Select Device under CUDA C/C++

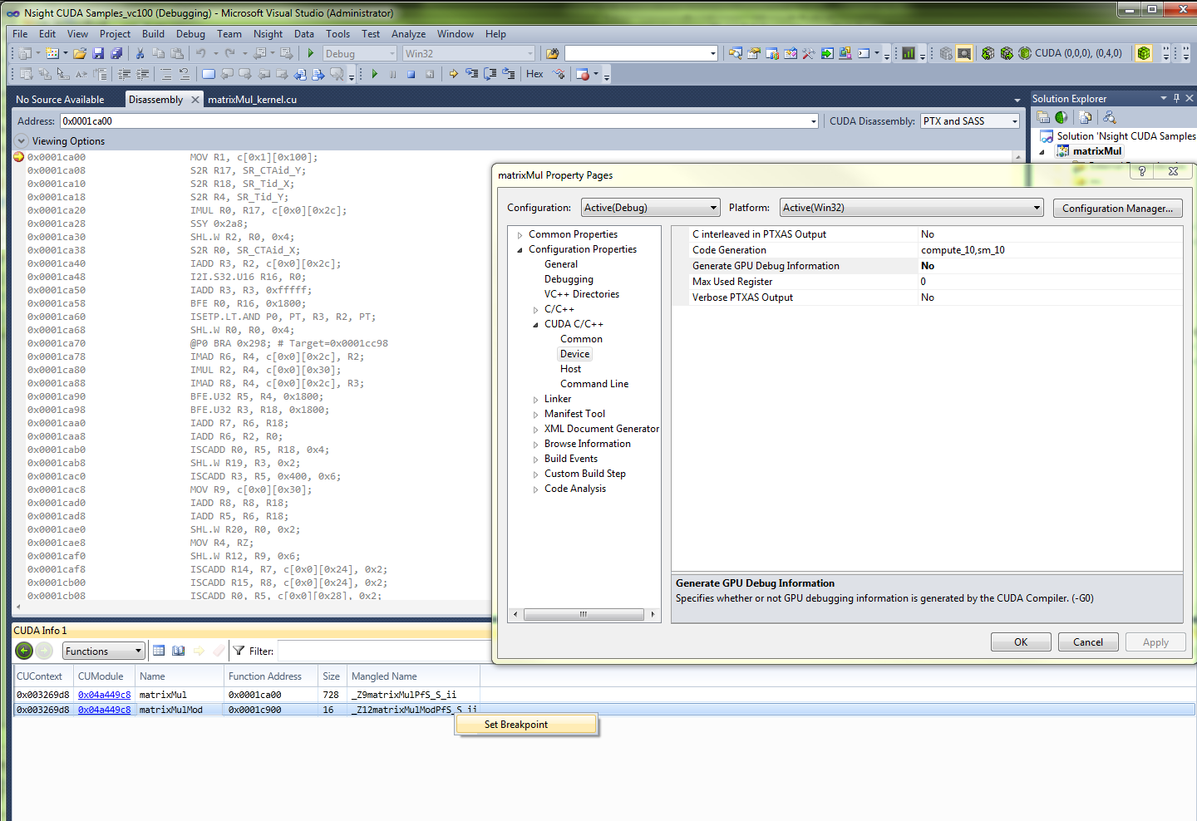tap(574, 354)
